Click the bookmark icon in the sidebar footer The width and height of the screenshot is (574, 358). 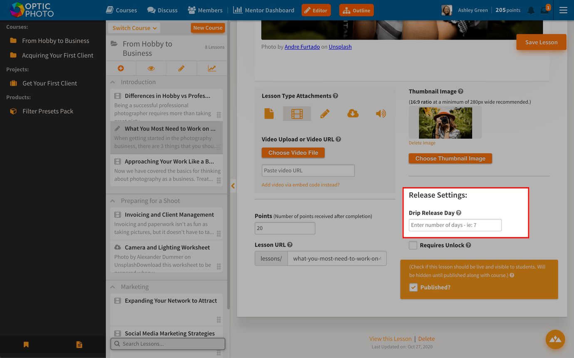(26, 344)
